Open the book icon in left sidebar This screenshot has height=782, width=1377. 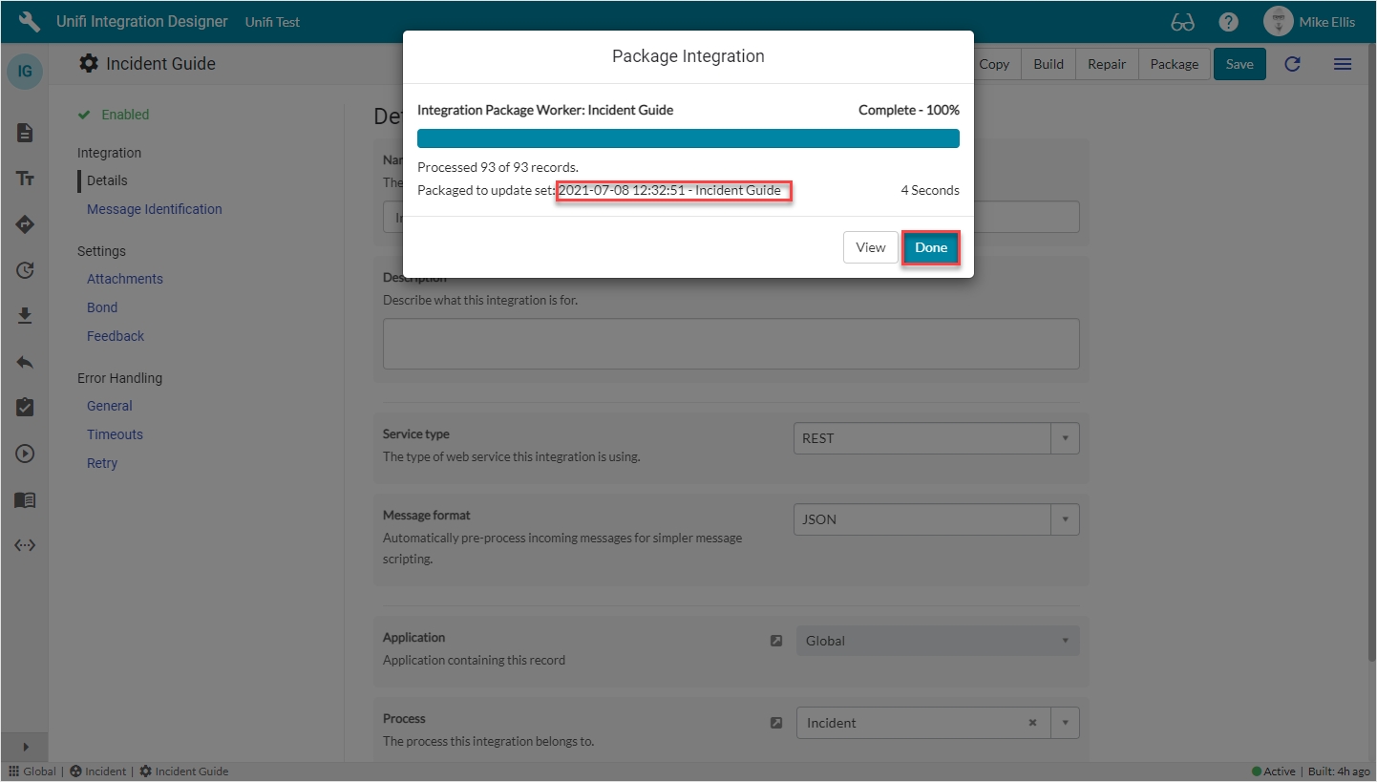pyautogui.click(x=25, y=500)
